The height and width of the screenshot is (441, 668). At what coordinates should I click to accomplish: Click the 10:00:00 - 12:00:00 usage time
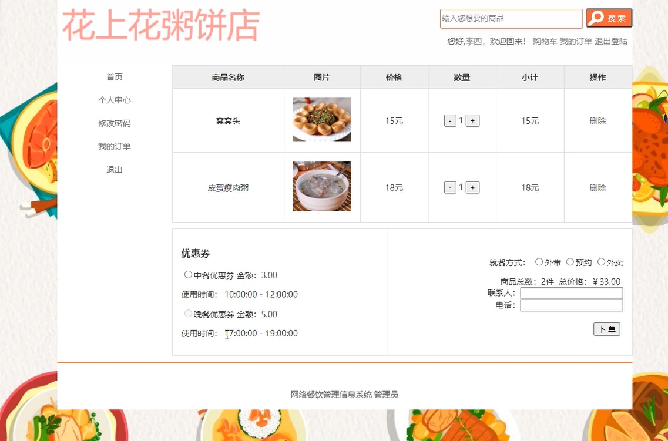(x=261, y=294)
